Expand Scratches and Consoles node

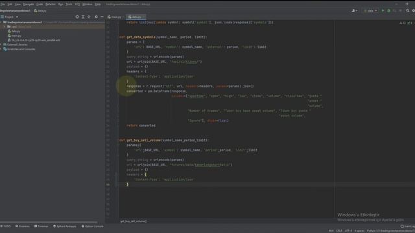pos(1,49)
